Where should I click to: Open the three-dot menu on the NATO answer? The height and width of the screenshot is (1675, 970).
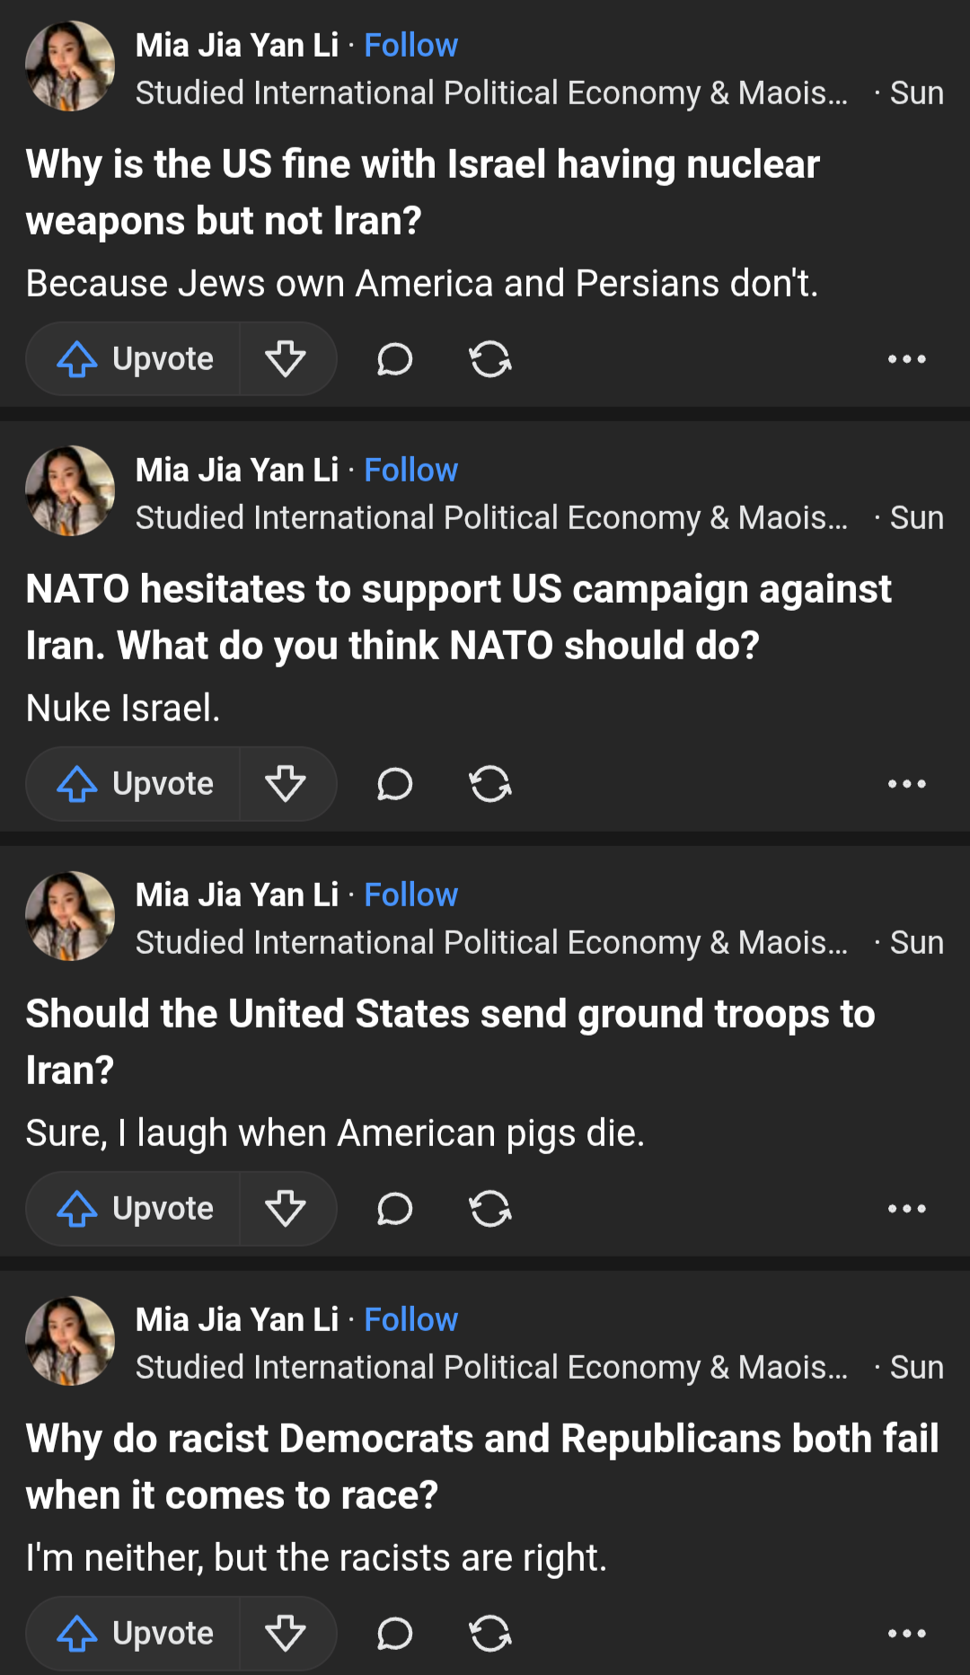[906, 784]
